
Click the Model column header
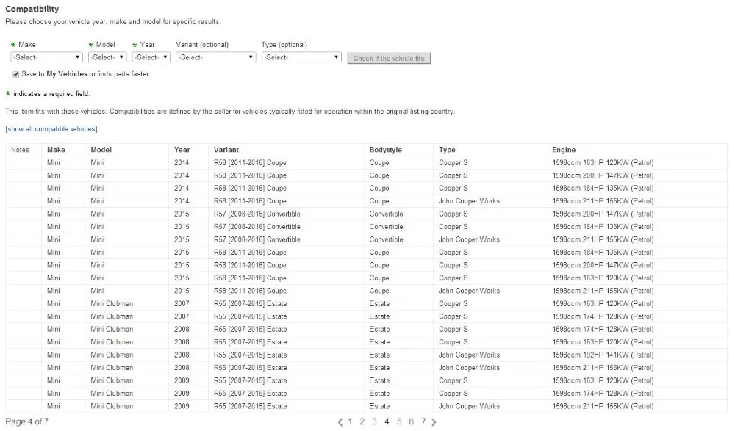101,150
